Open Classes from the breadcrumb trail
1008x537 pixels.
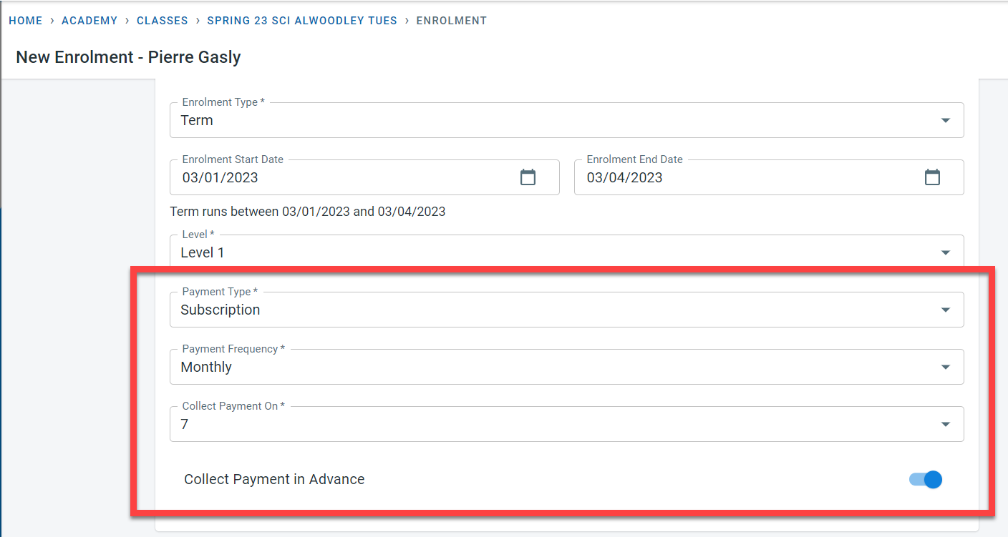coord(163,21)
